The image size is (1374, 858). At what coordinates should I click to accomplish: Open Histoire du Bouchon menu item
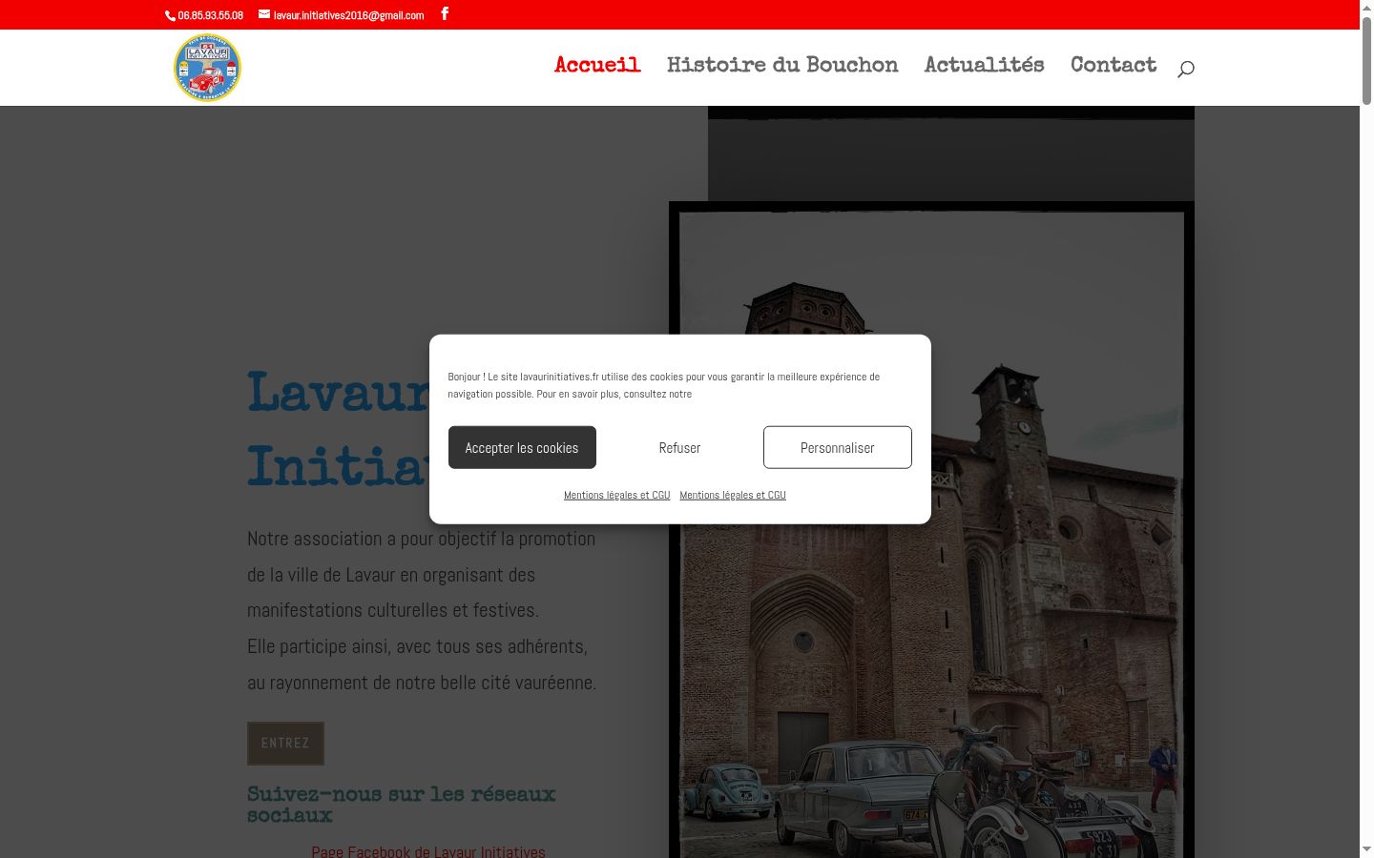782,65
